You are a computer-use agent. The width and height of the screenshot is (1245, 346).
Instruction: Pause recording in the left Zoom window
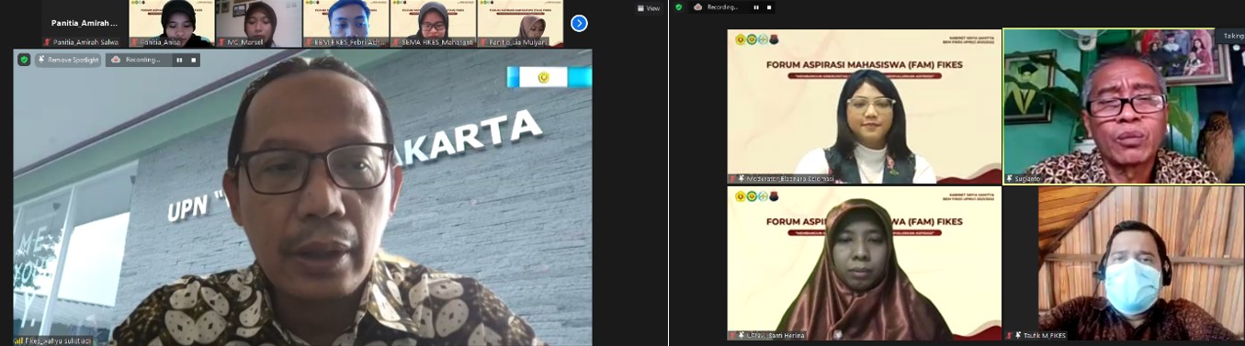click(179, 60)
